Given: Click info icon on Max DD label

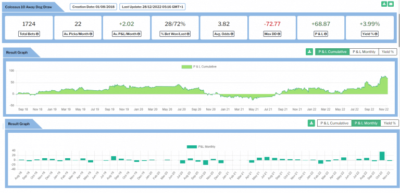Looking at the screenshot, I should click(279, 34).
